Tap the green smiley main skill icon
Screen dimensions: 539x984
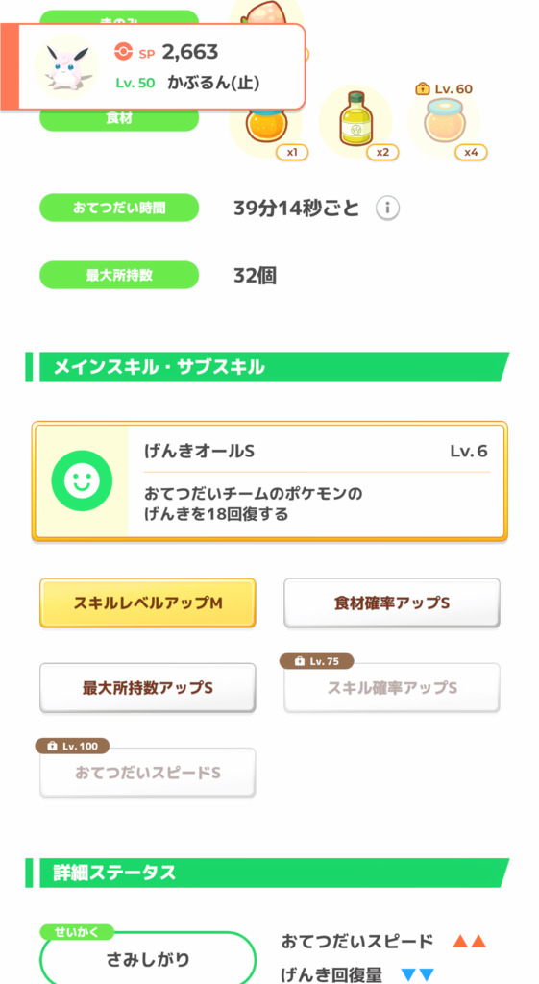tap(83, 480)
